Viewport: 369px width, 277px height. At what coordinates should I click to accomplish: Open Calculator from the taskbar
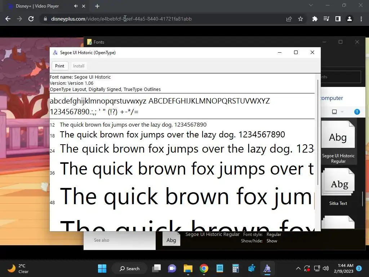pyautogui.click(x=236, y=268)
